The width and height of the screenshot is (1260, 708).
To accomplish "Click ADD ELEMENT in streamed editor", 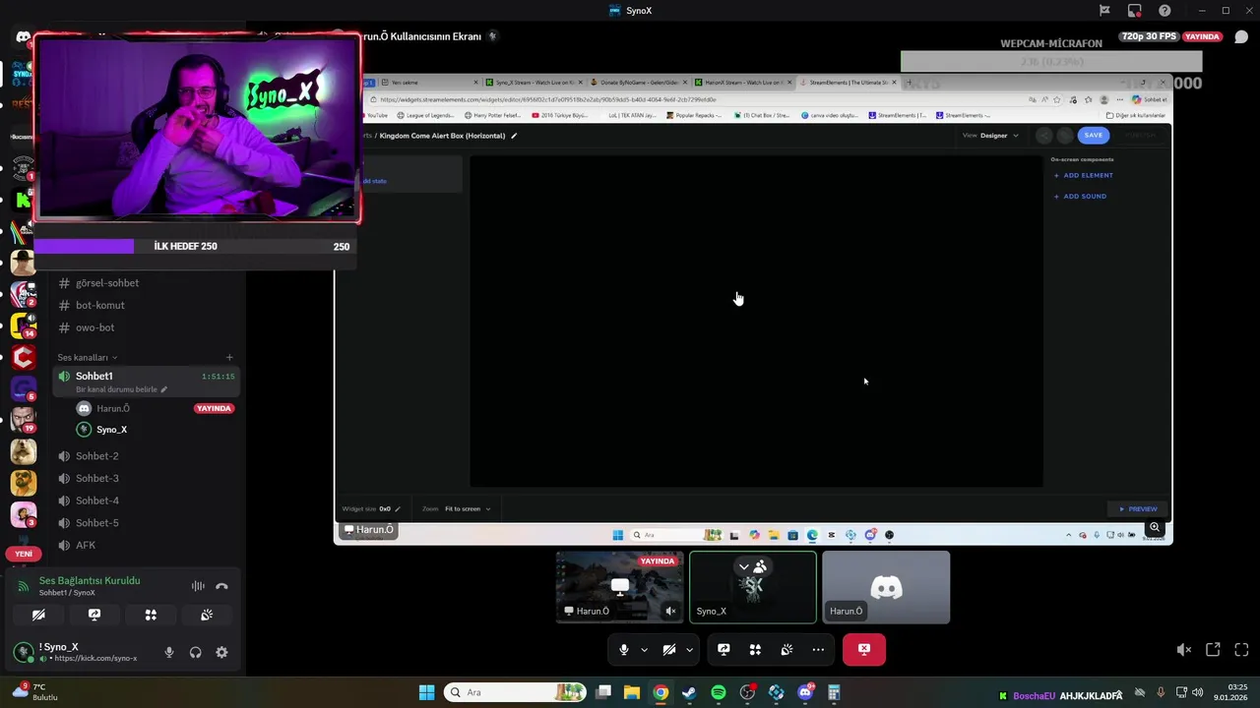I will [1084, 175].
